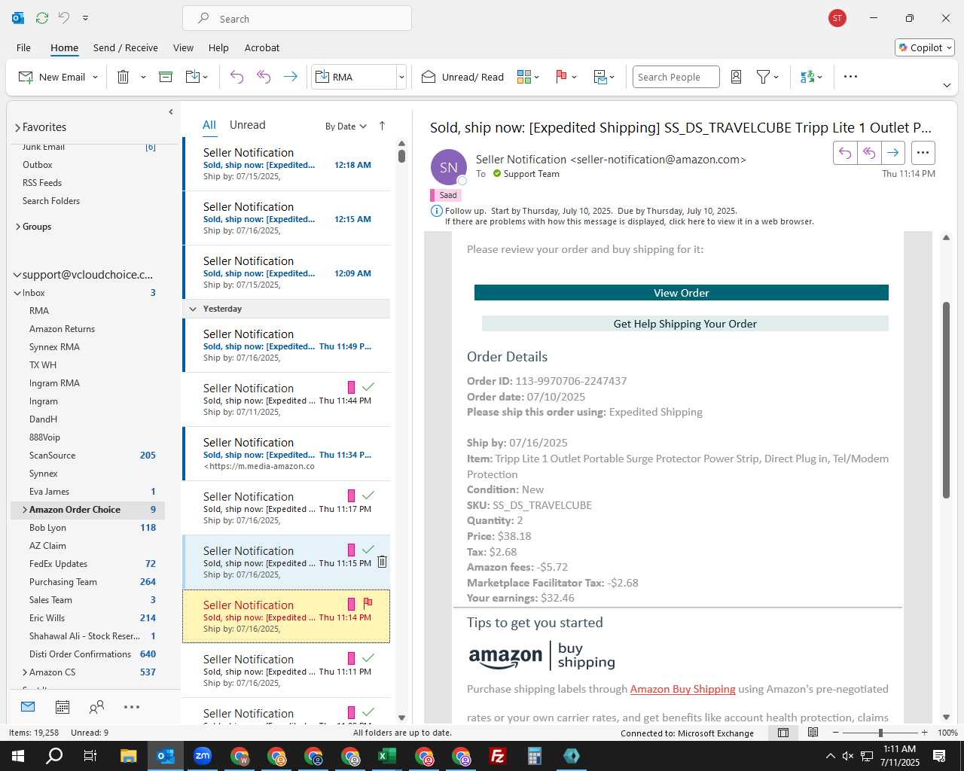Click Reply icon in the reading pane header
Image resolution: width=964 pixels, height=771 pixels.
tap(845, 153)
